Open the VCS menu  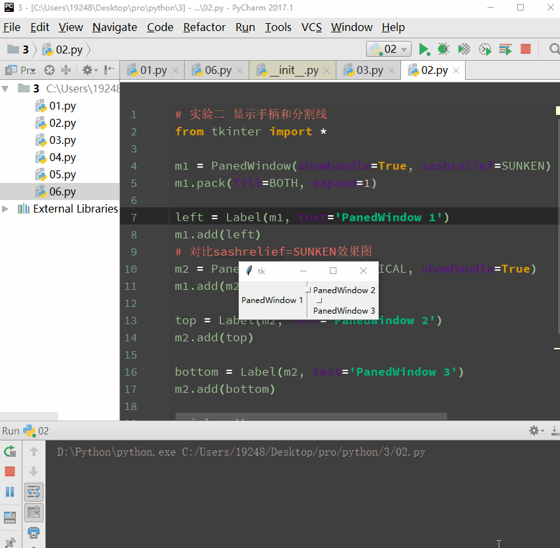pos(311,28)
